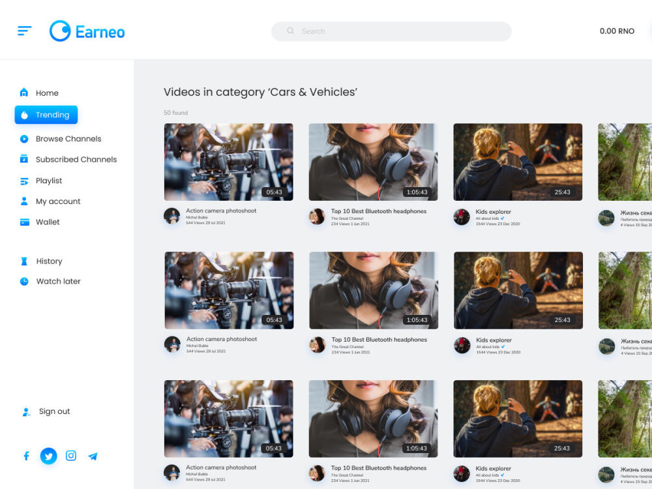
Task: Click top row 'Action camera photoshoot' title
Action: coord(221,211)
